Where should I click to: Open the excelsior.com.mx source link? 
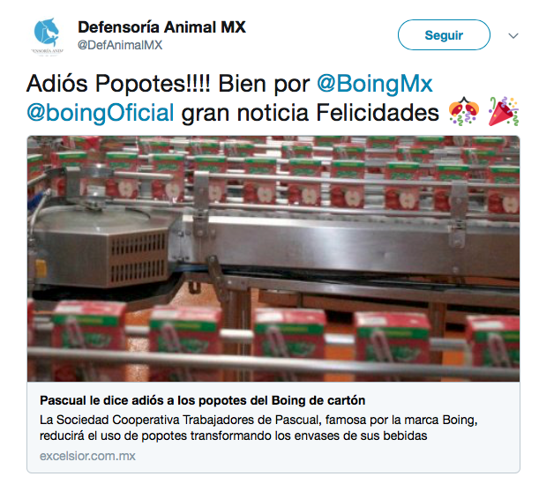click(x=87, y=456)
